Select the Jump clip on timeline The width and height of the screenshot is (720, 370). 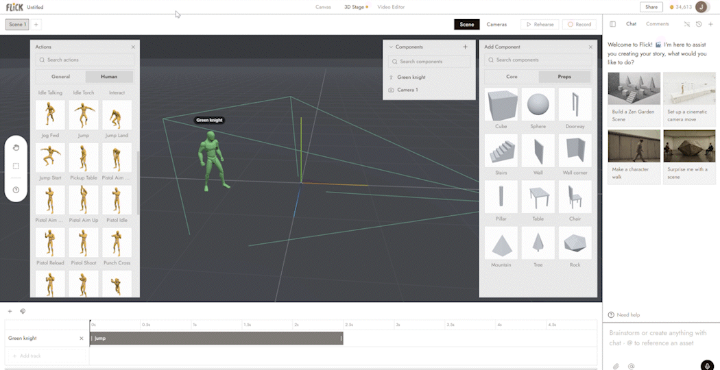pyautogui.click(x=216, y=338)
